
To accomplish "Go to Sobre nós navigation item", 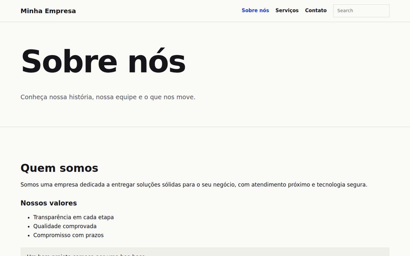I will coord(255,10).
